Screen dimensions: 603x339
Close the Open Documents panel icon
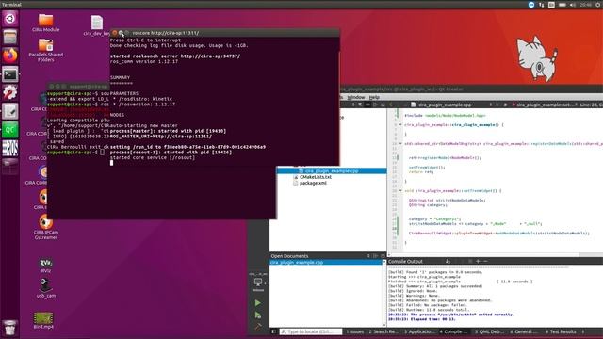[x=383, y=256]
